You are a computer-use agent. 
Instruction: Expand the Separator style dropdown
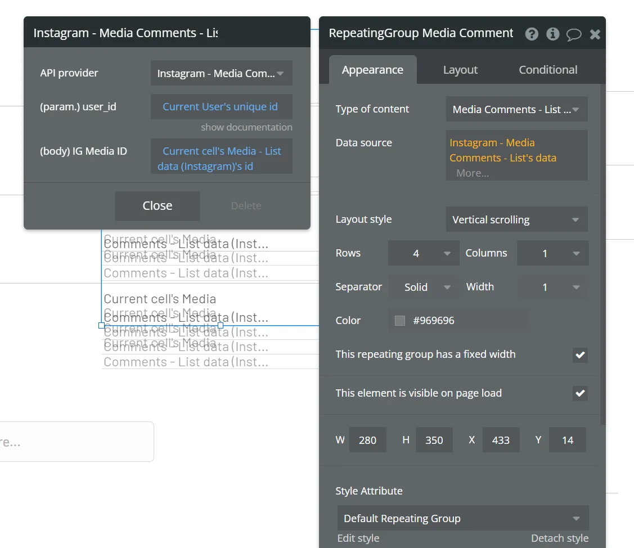(x=424, y=287)
